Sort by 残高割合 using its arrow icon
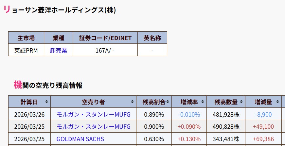Viewport: 285px width, 146px height. point(168,102)
